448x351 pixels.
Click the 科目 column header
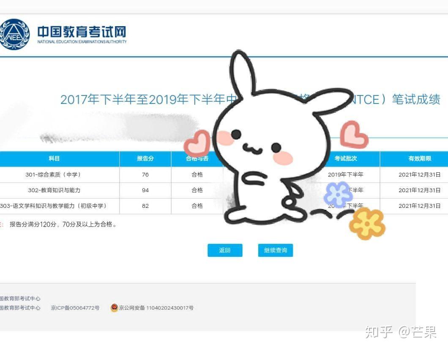tap(54, 158)
